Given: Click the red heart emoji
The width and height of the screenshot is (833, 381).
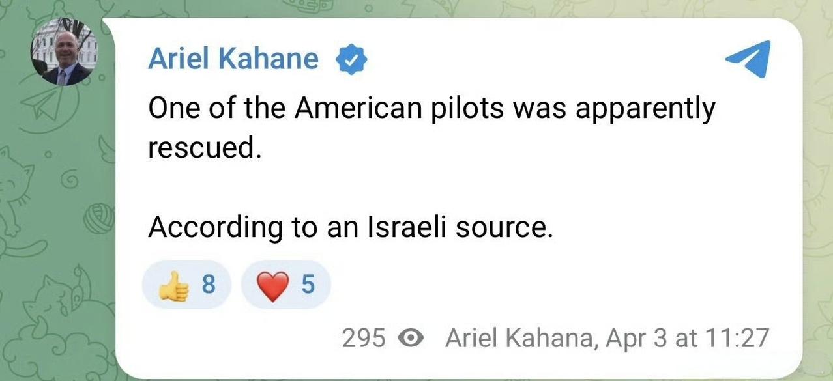Looking at the screenshot, I should pos(272,286).
